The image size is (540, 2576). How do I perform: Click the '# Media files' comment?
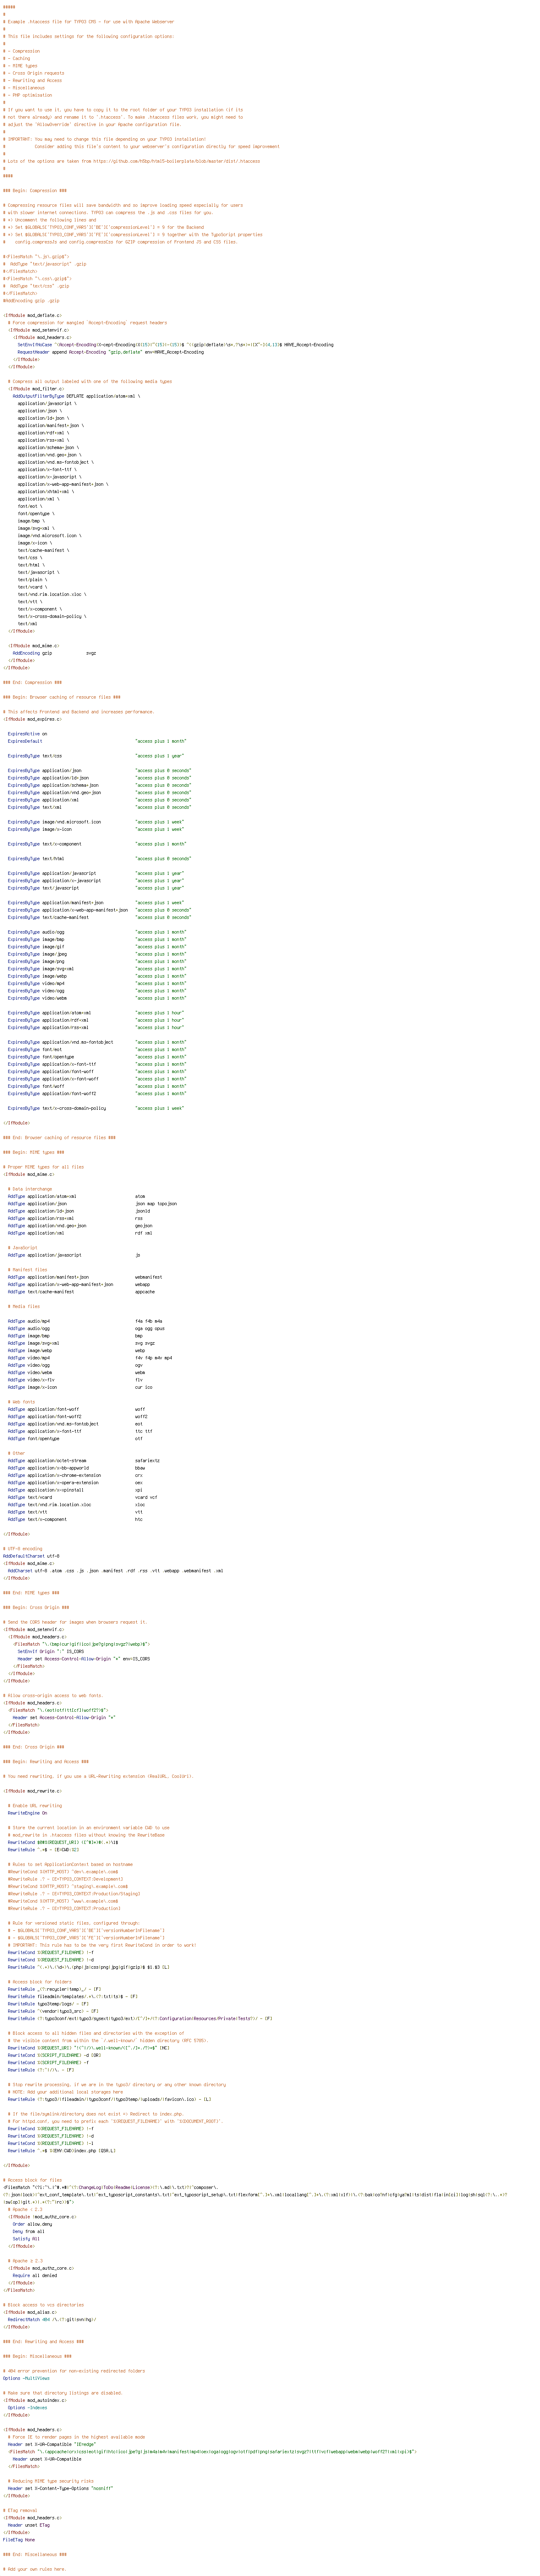click(25, 1306)
